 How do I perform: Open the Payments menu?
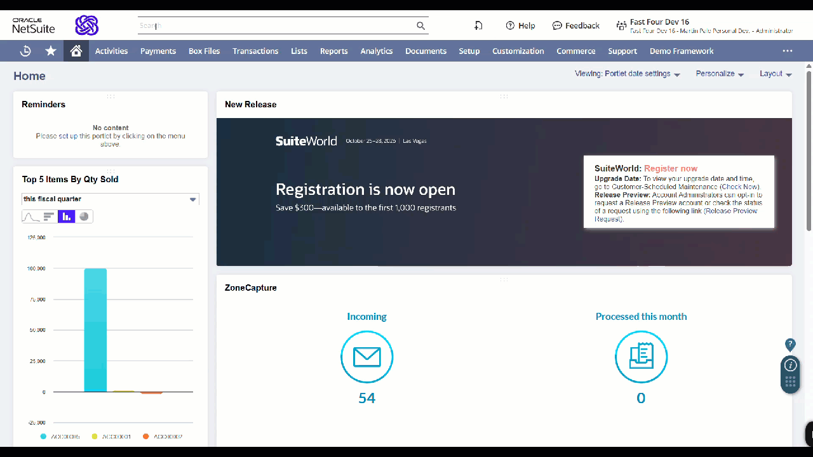click(x=158, y=51)
